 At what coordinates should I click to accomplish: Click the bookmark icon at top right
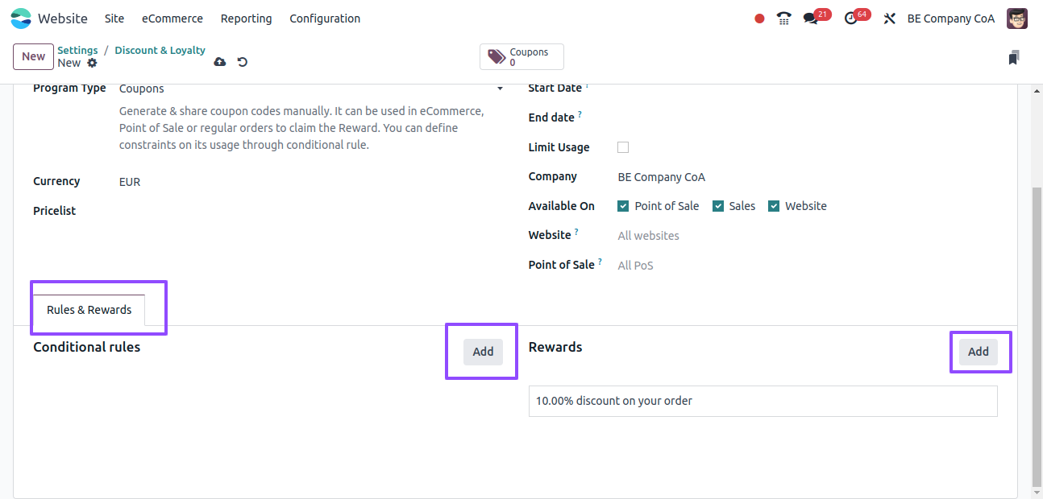[1014, 57]
